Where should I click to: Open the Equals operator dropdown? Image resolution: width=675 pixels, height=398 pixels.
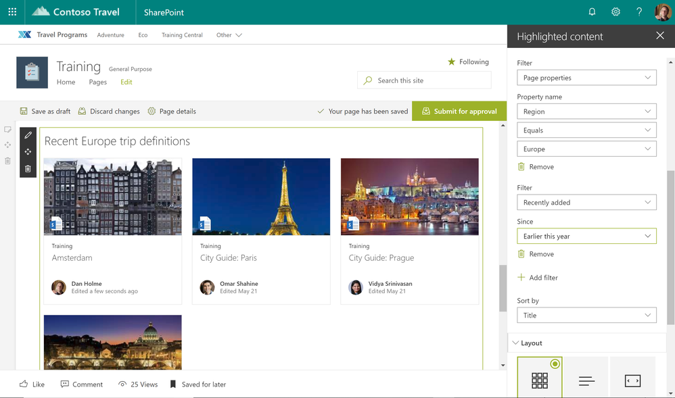(586, 130)
